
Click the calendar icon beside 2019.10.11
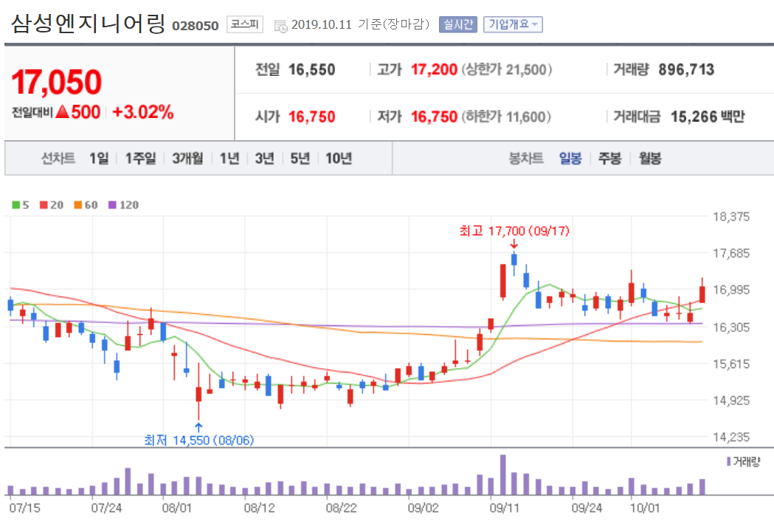coord(280,26)
